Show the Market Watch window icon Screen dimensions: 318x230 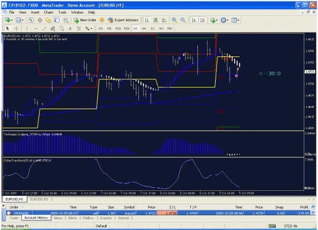[x=31, y=20]
